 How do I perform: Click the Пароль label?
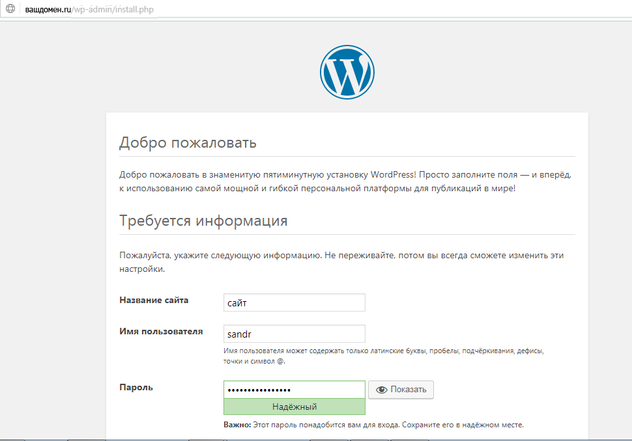click(x=136, y=388)
